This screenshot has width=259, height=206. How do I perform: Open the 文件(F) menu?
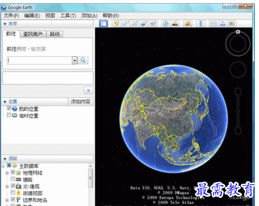pos(11,16)
